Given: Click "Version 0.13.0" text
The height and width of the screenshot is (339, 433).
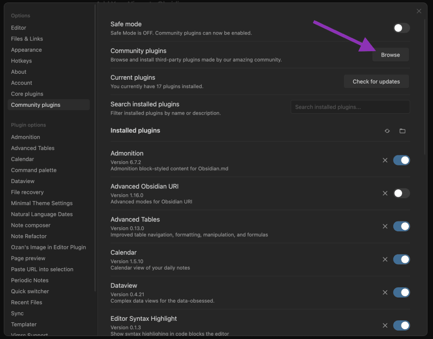Looking at the screenshot, I should [x=127, y=228].
